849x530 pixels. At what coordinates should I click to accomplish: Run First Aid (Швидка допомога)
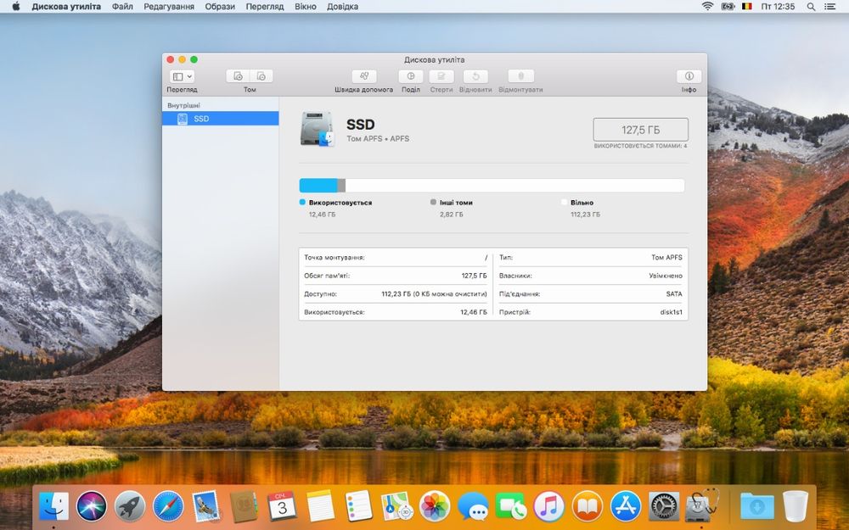(364, 76)
